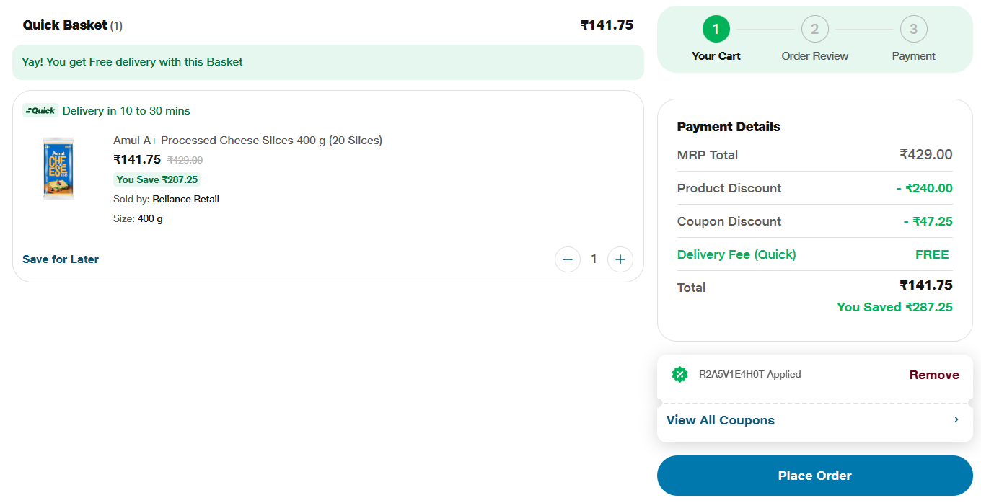Click the You Save ₹287.25 badge
Image resolution: width=981 pixels, height=503 pixels.
point(157,179)
